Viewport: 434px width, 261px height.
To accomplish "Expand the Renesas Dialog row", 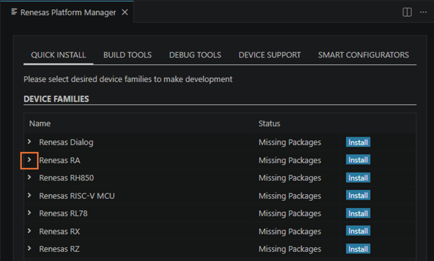I will point(29,142).
